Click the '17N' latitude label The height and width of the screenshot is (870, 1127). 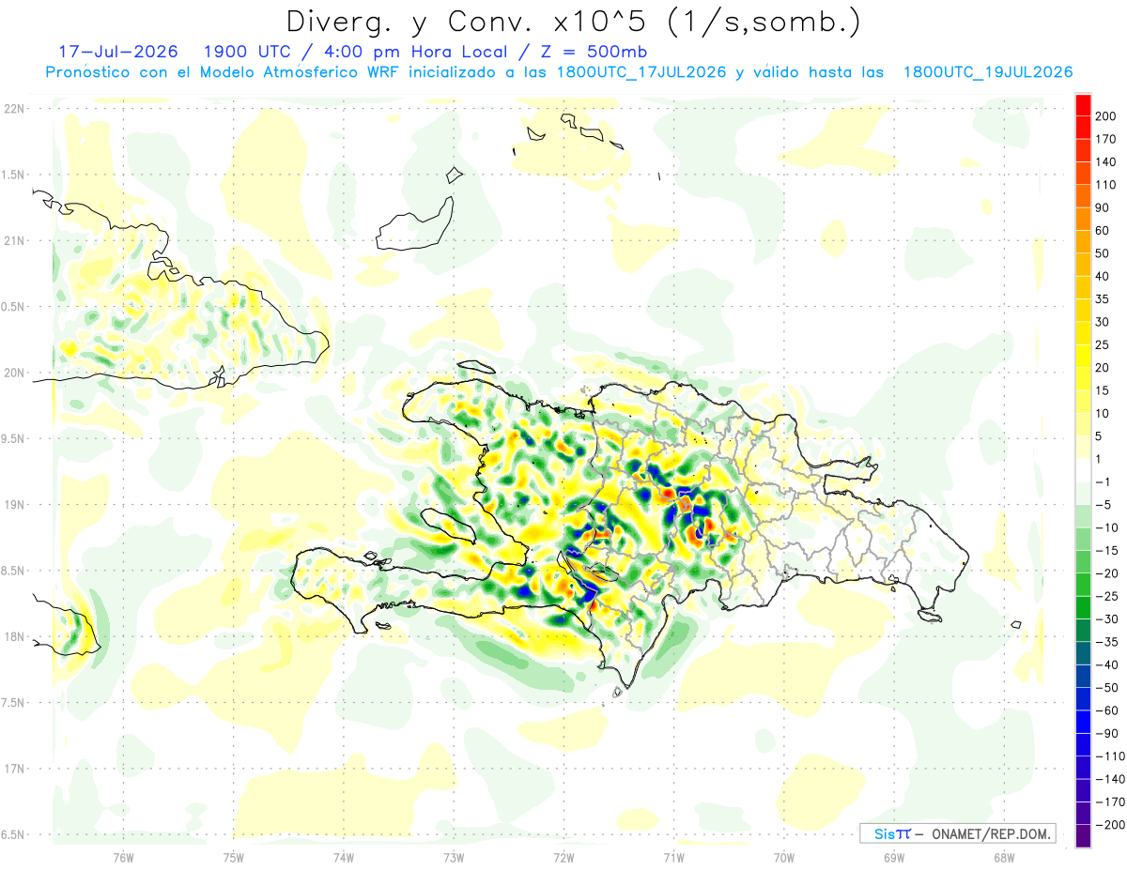point(14,768)
